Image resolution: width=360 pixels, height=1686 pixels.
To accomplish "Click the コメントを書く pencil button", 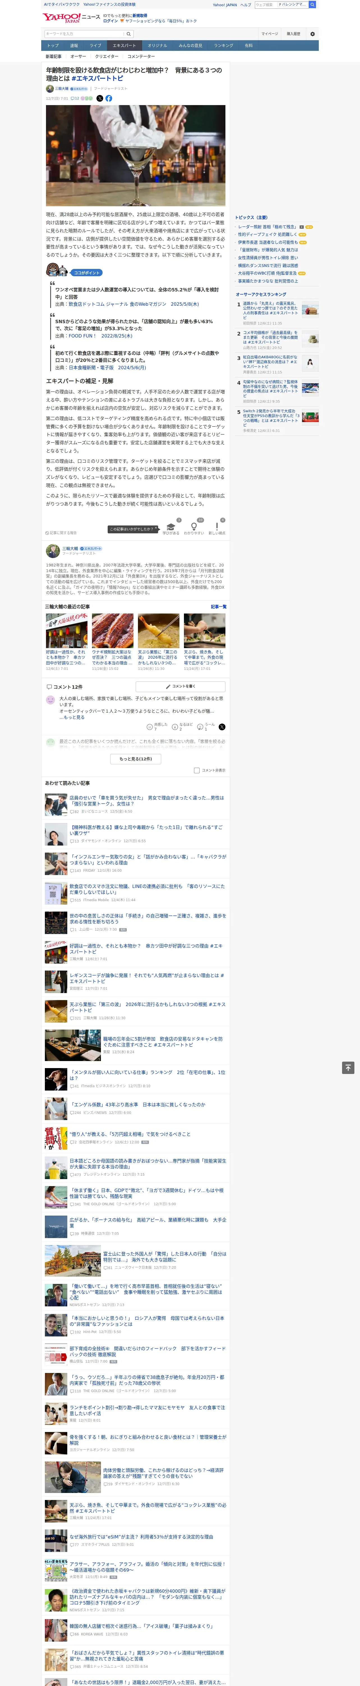I will [180, 686].
